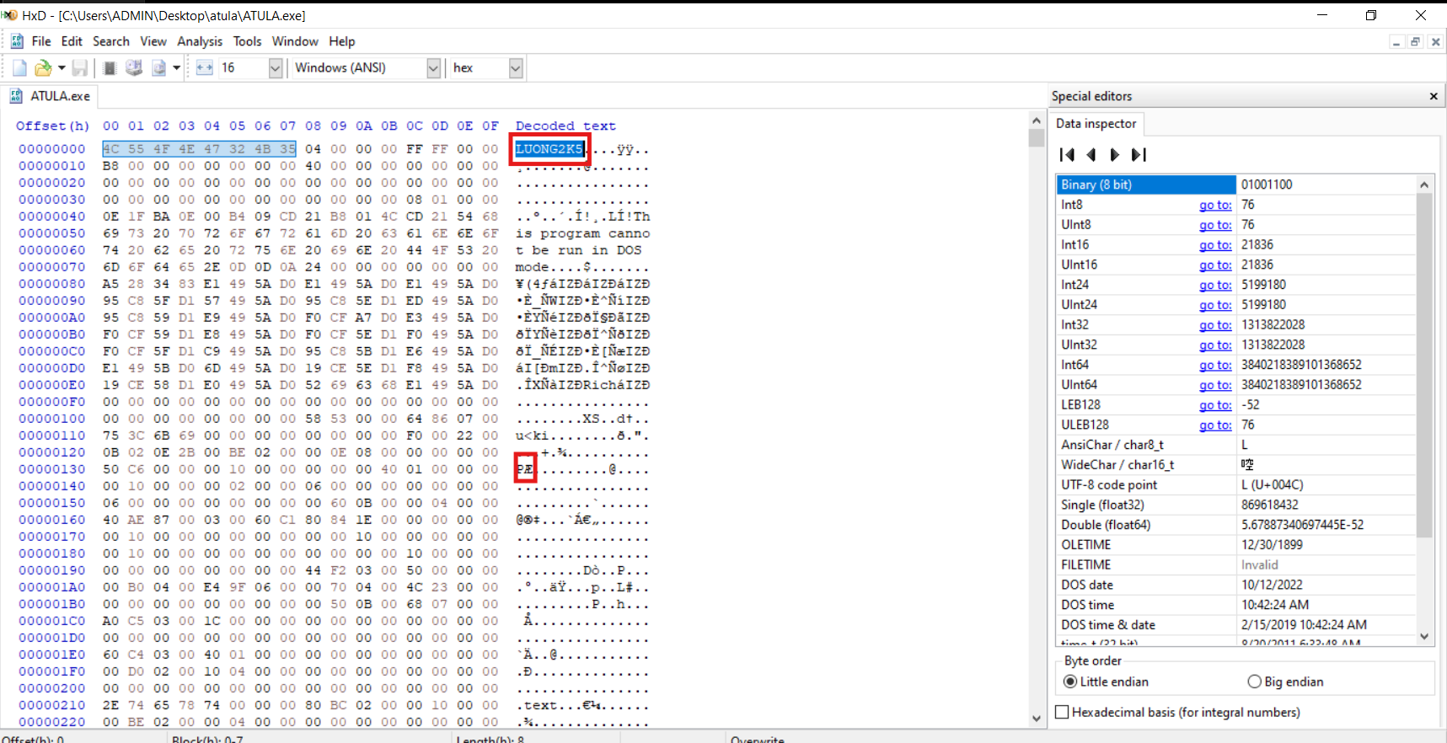Image resolution: width=1447 pixels, height=743 pixels.
Task: Click the Int16 'go to:' link
Action: [1214, 245]
